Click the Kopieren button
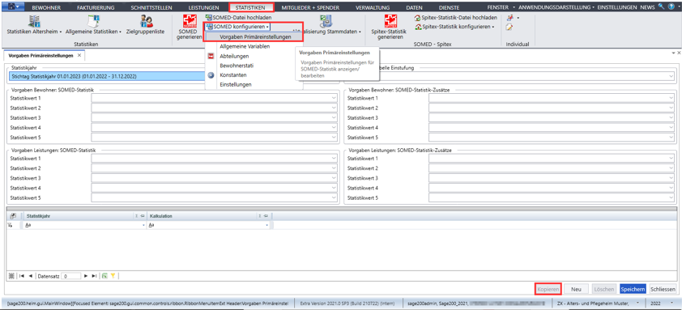 (548, 289)
